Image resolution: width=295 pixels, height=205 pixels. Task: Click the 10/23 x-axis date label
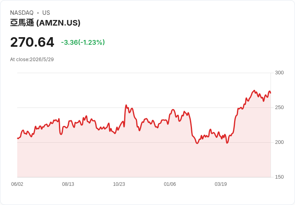click(119, 184)
